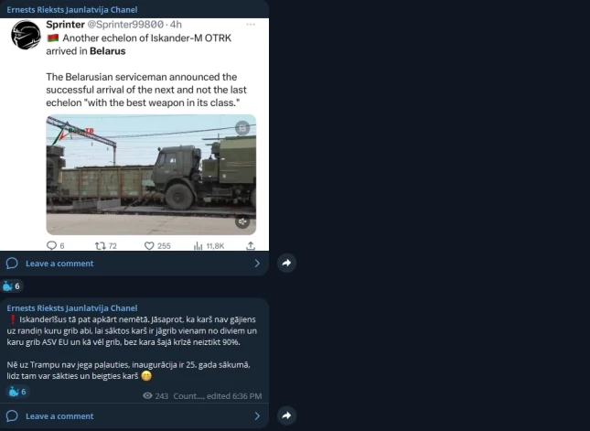Open tweet three-dot more options
Screen dimensions: 590x431
[x=251, y=25]
